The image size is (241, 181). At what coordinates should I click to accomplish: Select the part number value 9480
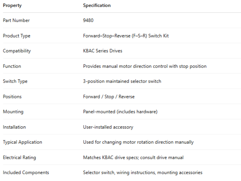88,21
